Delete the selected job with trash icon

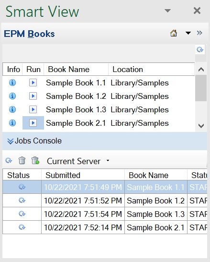click(x=22, y=161)
